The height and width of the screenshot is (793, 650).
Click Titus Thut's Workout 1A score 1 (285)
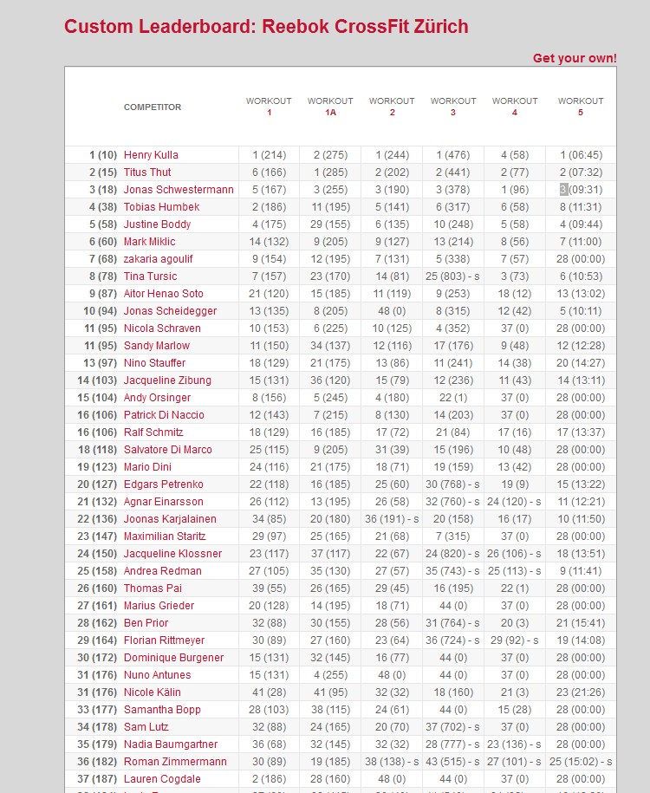(x=330, y=172)
